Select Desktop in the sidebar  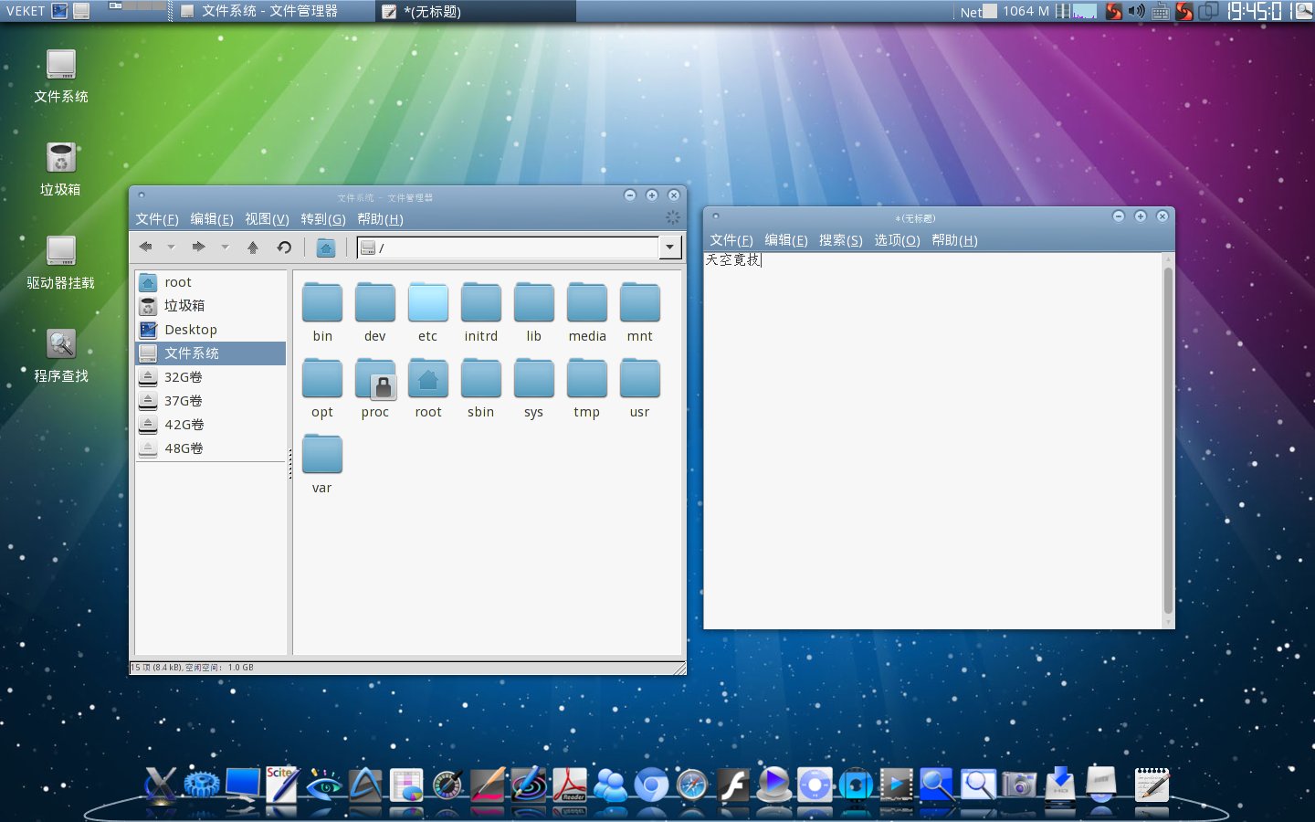click(211, 330)
